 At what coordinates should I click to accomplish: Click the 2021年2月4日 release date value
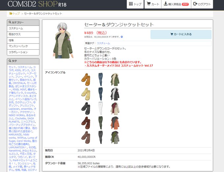(x=86, y=151)
